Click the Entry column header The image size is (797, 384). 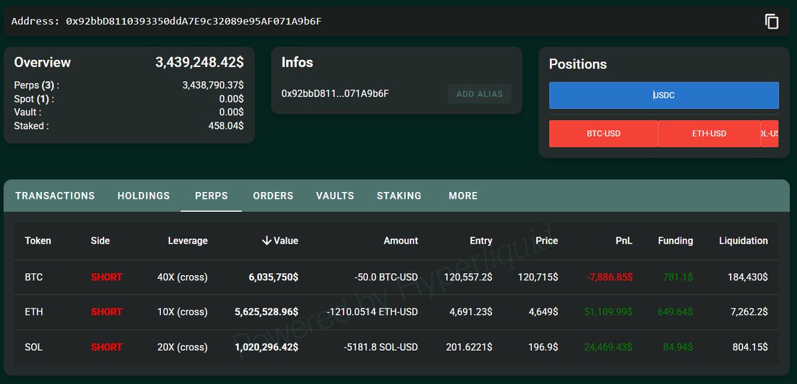click(x=481, y=240)
